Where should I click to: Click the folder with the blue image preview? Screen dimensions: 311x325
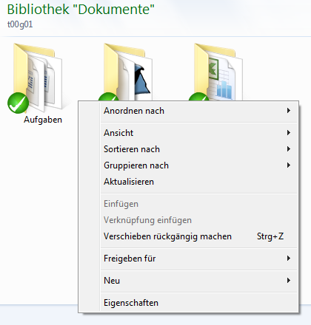click(x=128, y=72)
